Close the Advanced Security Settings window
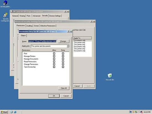152x114 pixels. [x=94, y=21]
